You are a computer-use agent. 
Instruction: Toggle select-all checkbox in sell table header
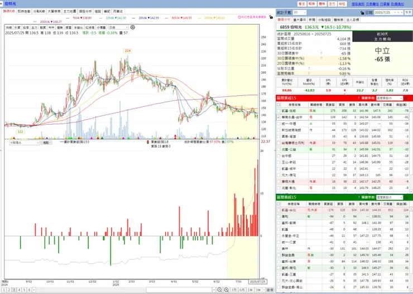(x=278, y=204)
